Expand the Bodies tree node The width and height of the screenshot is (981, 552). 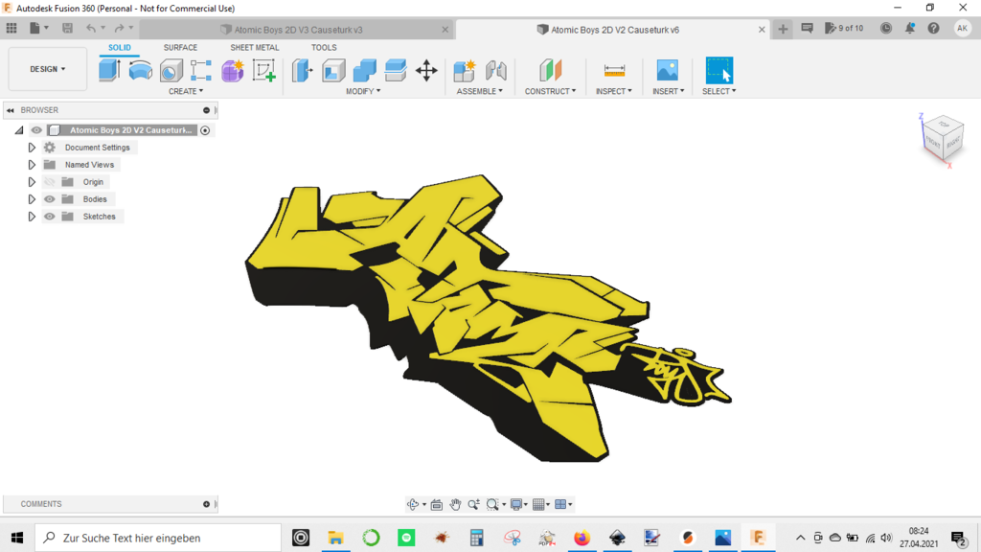pyautogui.click(x=32, y=199)
